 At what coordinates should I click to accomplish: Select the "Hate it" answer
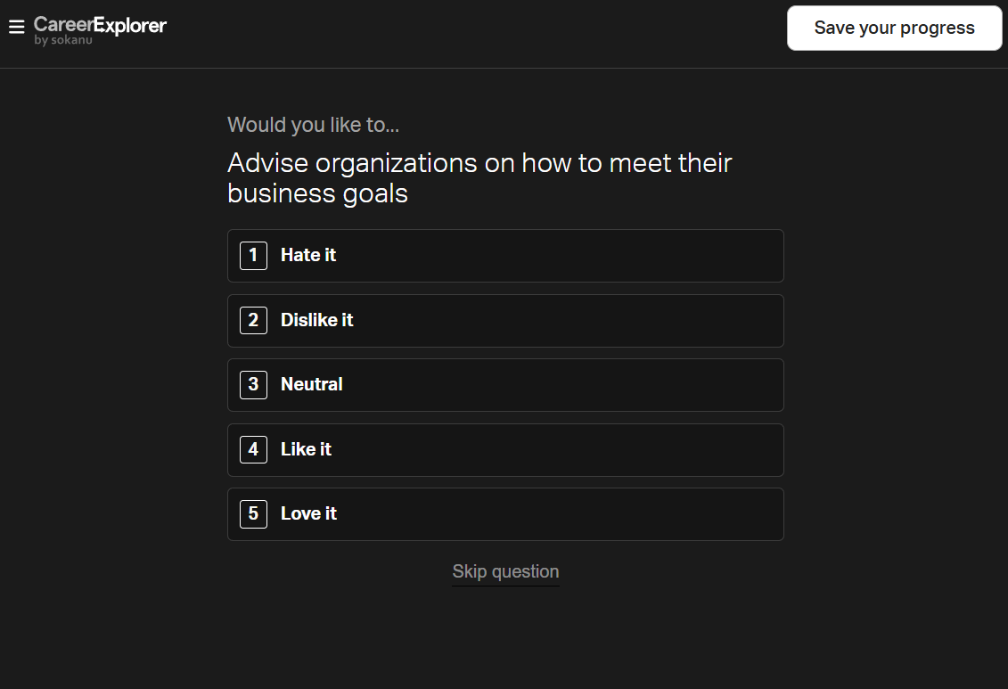tap(308, 256)
